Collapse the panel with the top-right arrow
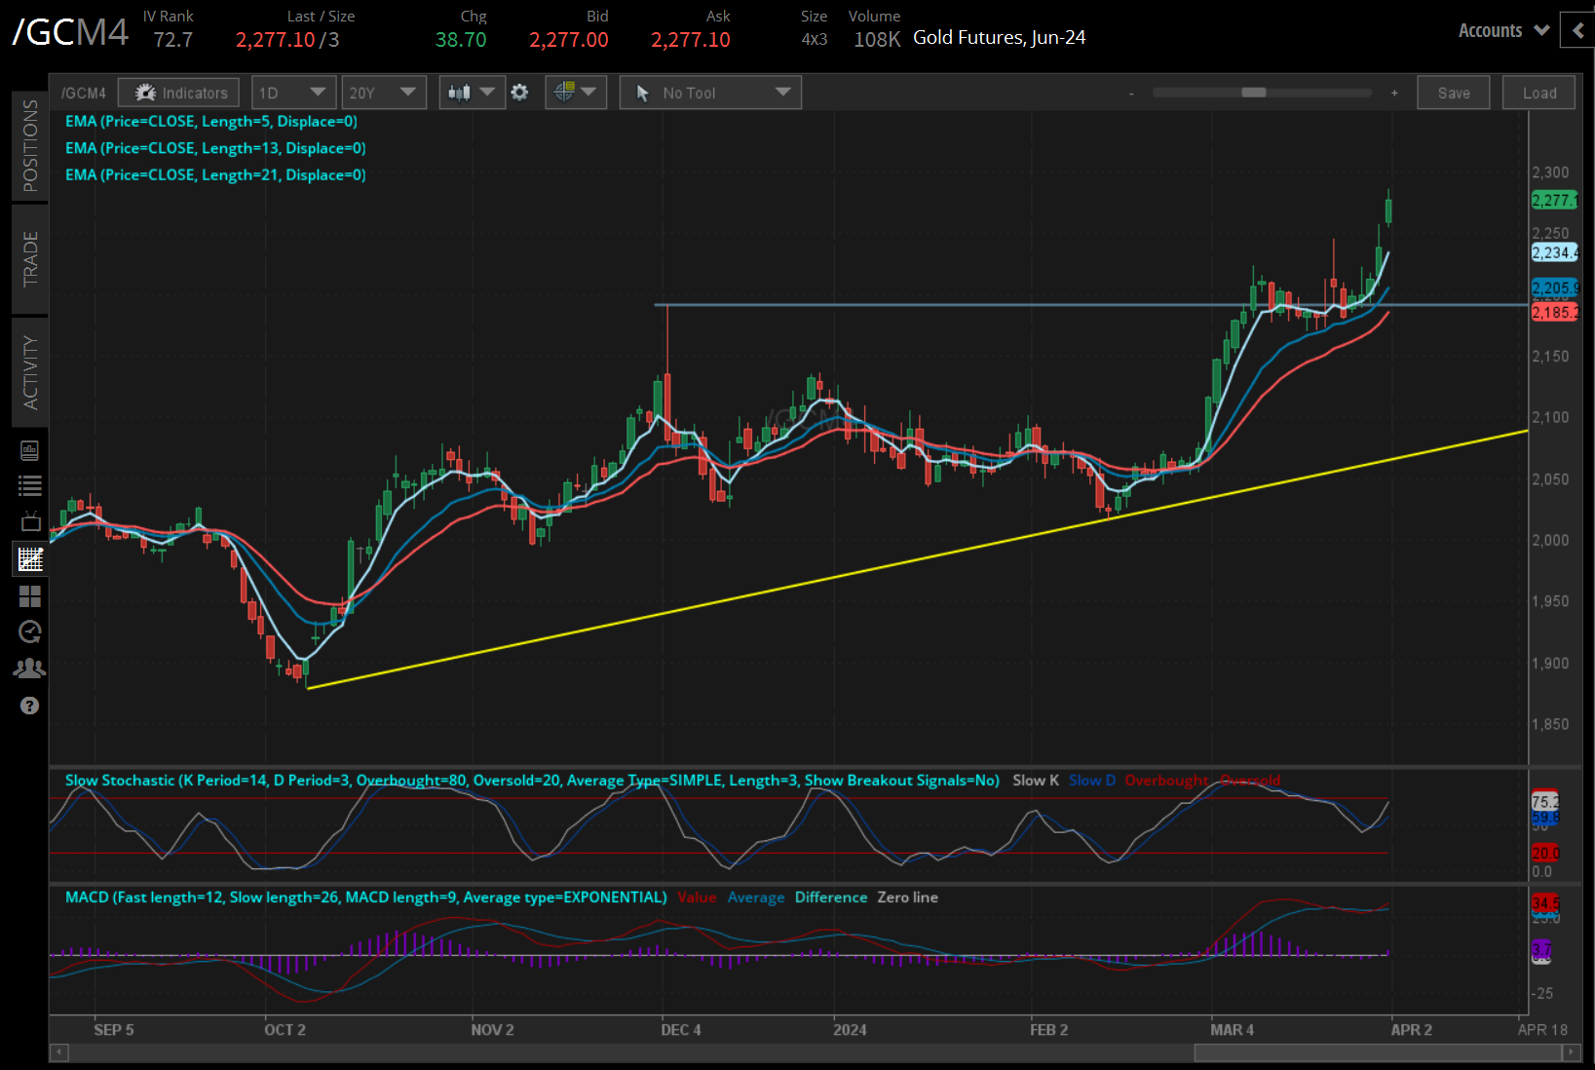This screenshot has width=1595, height=1070. click(1577, 30)
